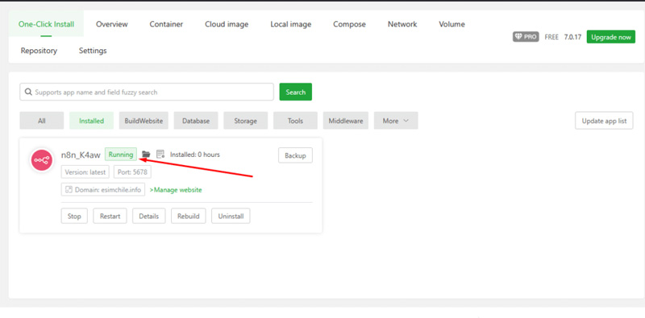Open the n8n_K4aw log document icon

[x=160, y=155]
